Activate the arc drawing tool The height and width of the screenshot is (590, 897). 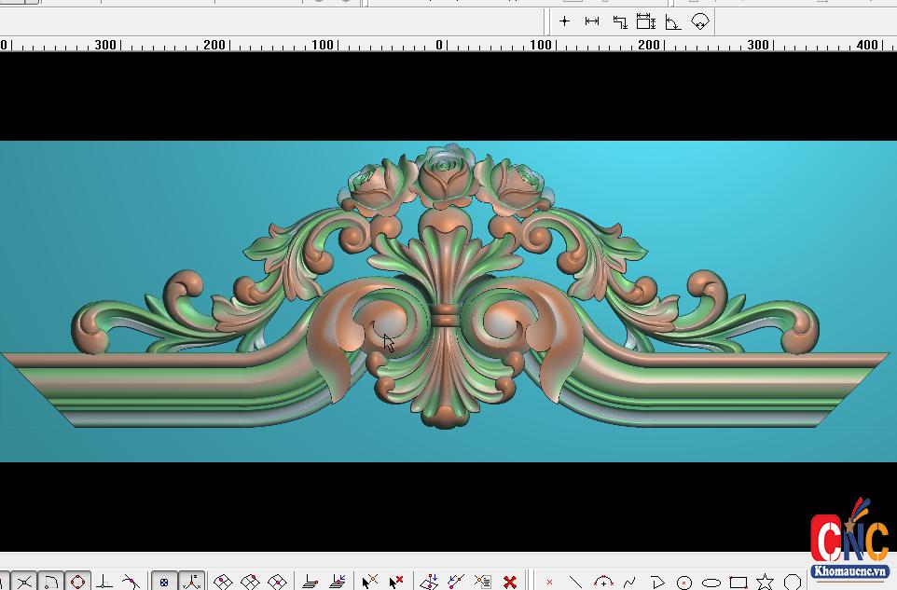pos(603,583)
